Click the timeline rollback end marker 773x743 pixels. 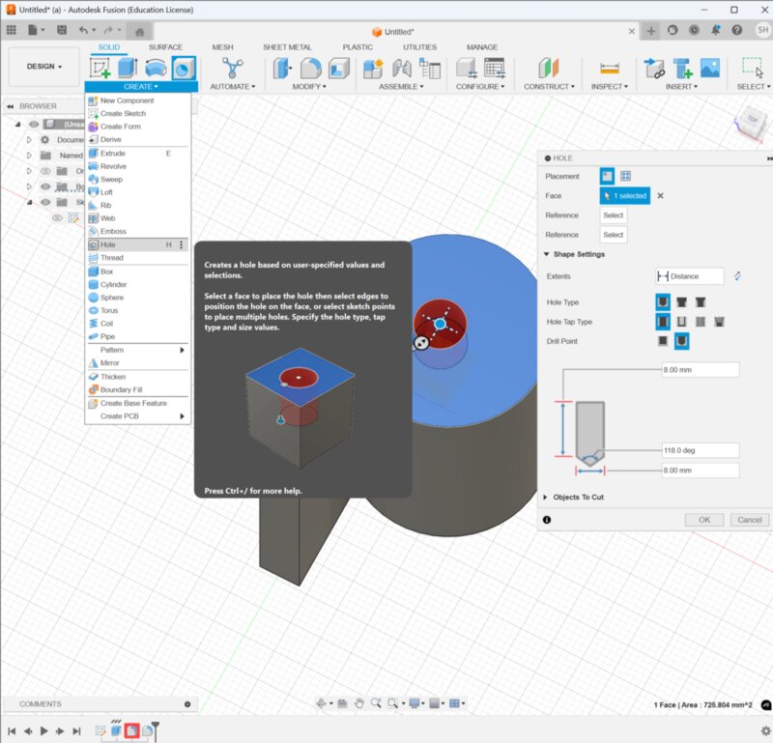click(x=156, y=729)
